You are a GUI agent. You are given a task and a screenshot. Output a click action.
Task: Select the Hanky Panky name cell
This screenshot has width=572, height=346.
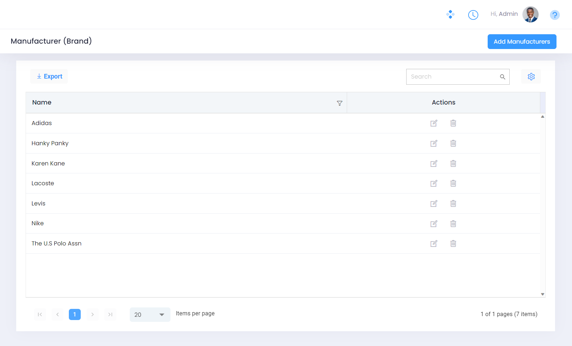click(186, 143)
